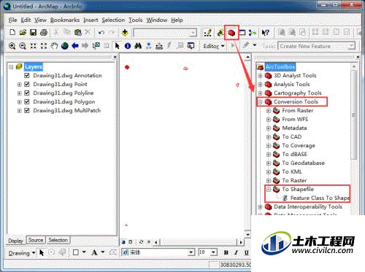Toggle Drawing31.dwg Polygon layer visibility
This screenshot has width=365, height=272.
coord(27,101)
